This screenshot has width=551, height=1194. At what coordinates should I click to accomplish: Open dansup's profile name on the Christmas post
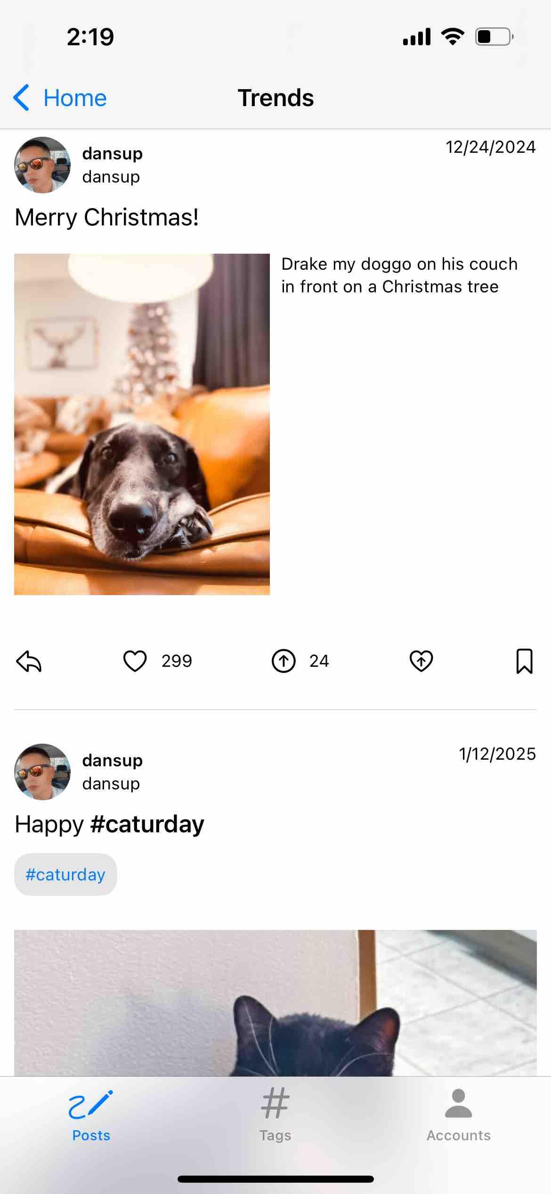click(112, 154)
